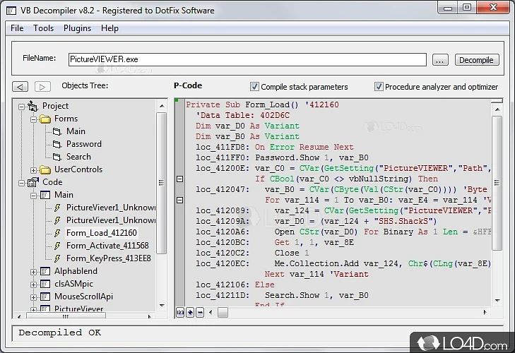
Task: Select the MouseScrollApi module
Action: tap(84, 297)
